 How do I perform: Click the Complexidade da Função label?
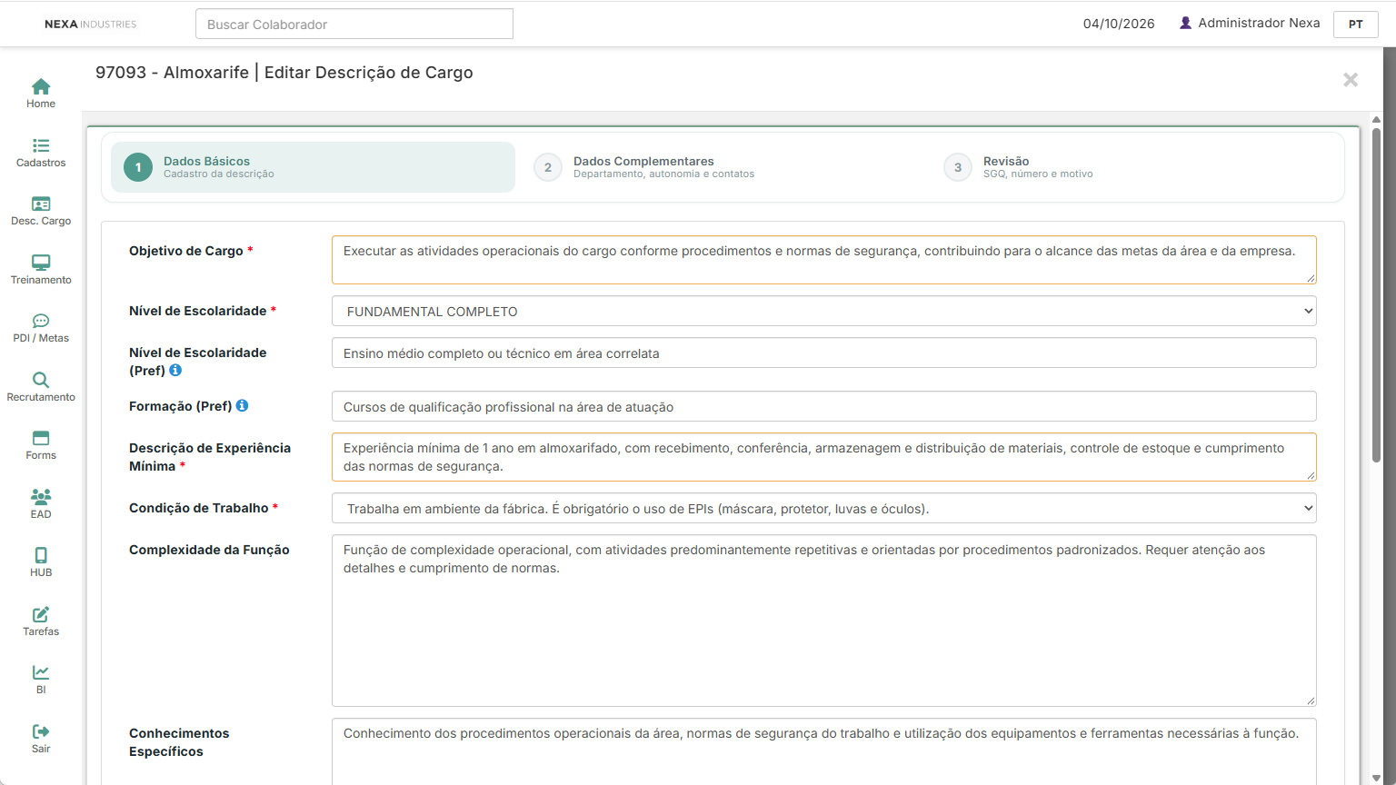pos(209,550)
